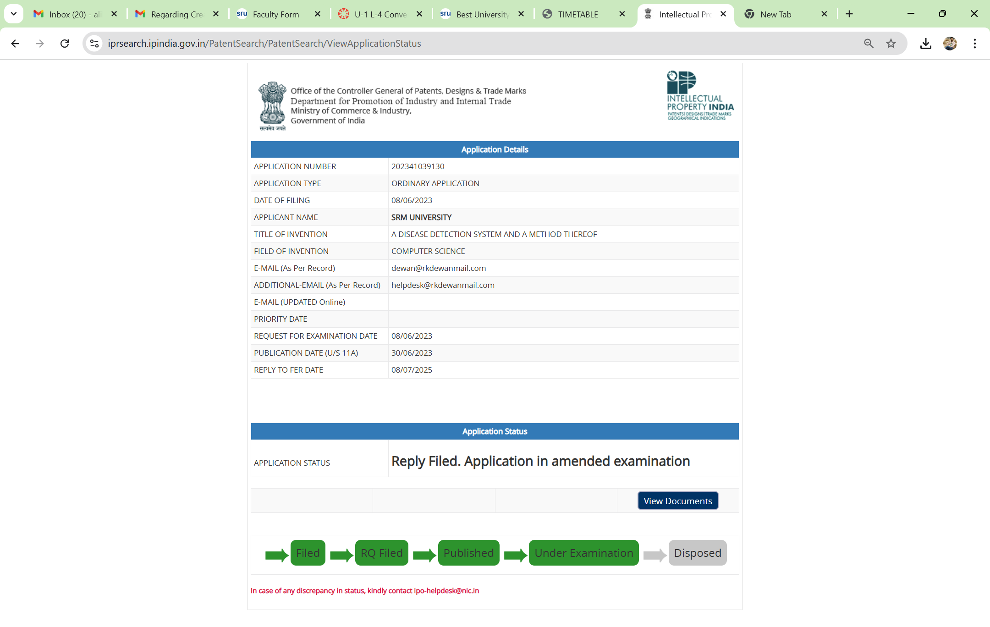
Task: Click the Intellectual Property India logo
Action: (x=699, y=96)
